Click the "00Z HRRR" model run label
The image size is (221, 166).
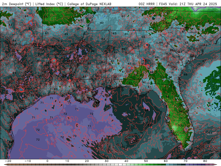(147, 4)
